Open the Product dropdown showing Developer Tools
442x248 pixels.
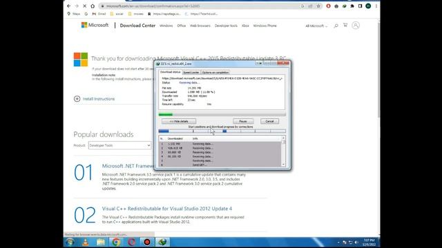119,145
